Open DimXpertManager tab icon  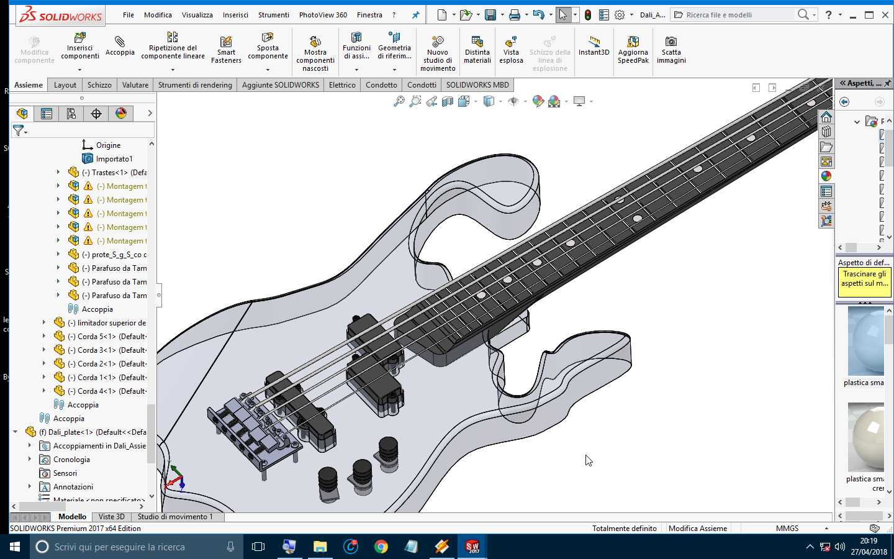[96, 113]
